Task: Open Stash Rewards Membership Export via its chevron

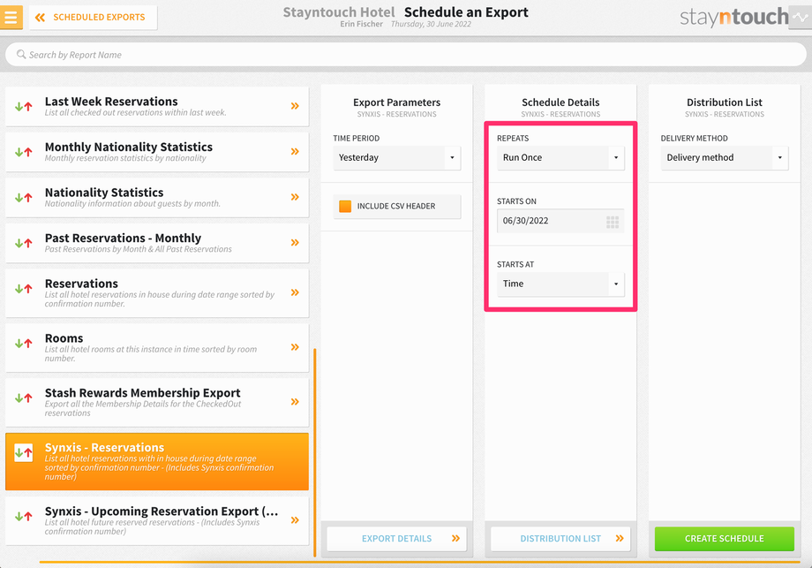Action: [295, 402]
